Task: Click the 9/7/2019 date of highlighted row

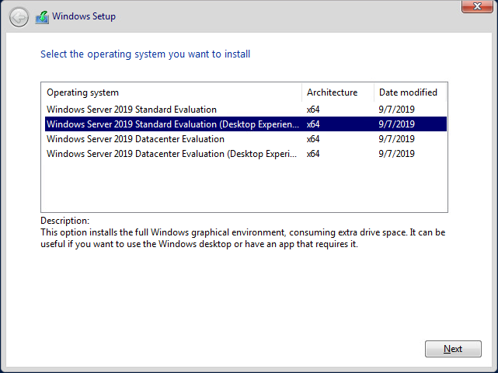Action: point(396,124)
